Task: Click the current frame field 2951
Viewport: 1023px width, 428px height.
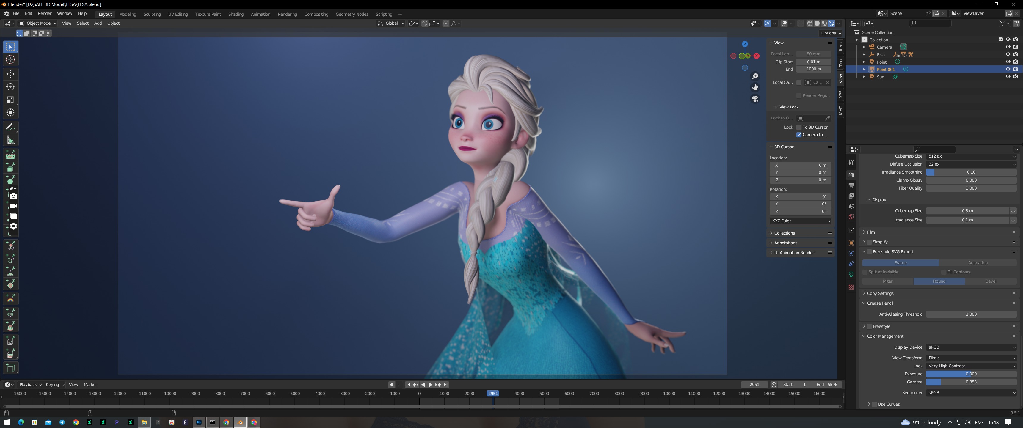Action: pyautogui.click(x=754, y=385)
